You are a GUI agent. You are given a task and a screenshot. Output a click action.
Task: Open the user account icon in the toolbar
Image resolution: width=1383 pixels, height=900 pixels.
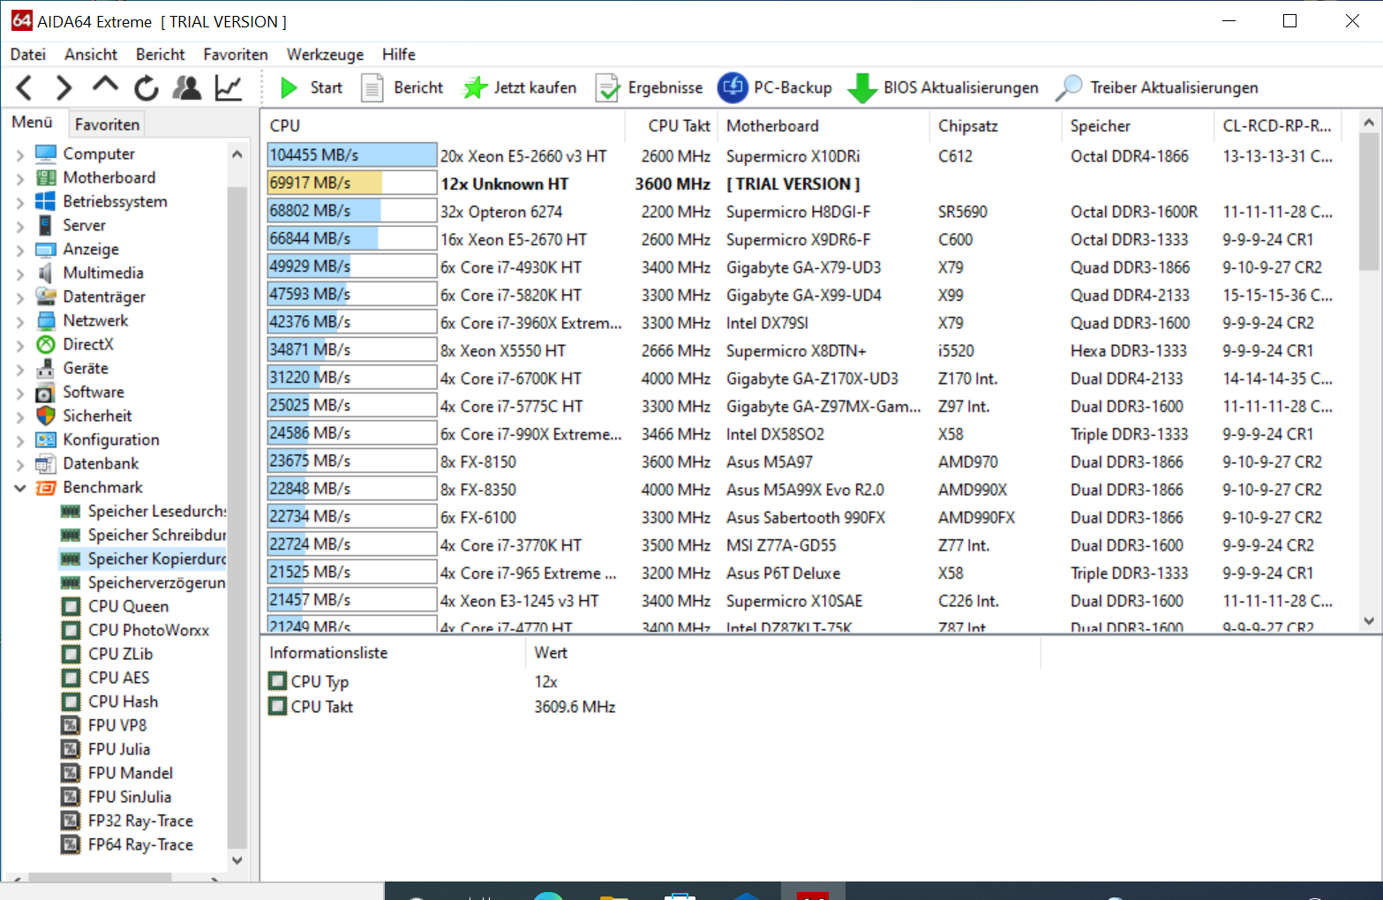click(x=186, y=87)
